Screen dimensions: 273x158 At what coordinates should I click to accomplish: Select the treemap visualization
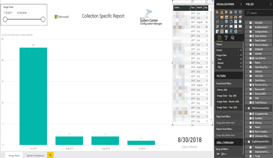click(236, 22)
